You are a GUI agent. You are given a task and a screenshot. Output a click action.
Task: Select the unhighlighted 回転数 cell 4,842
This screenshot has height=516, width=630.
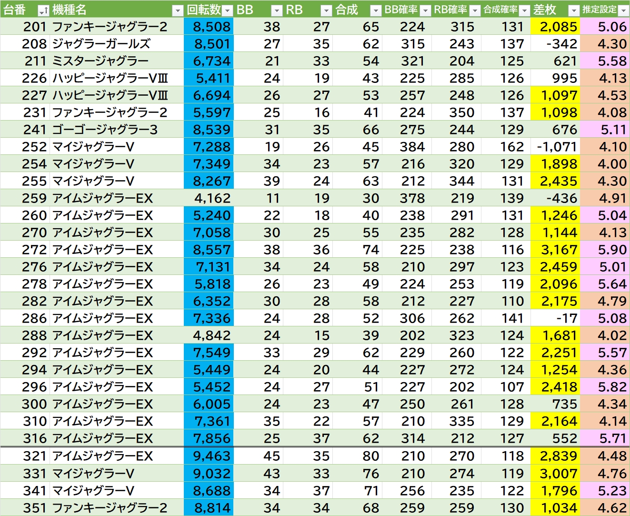click(209, 335)
